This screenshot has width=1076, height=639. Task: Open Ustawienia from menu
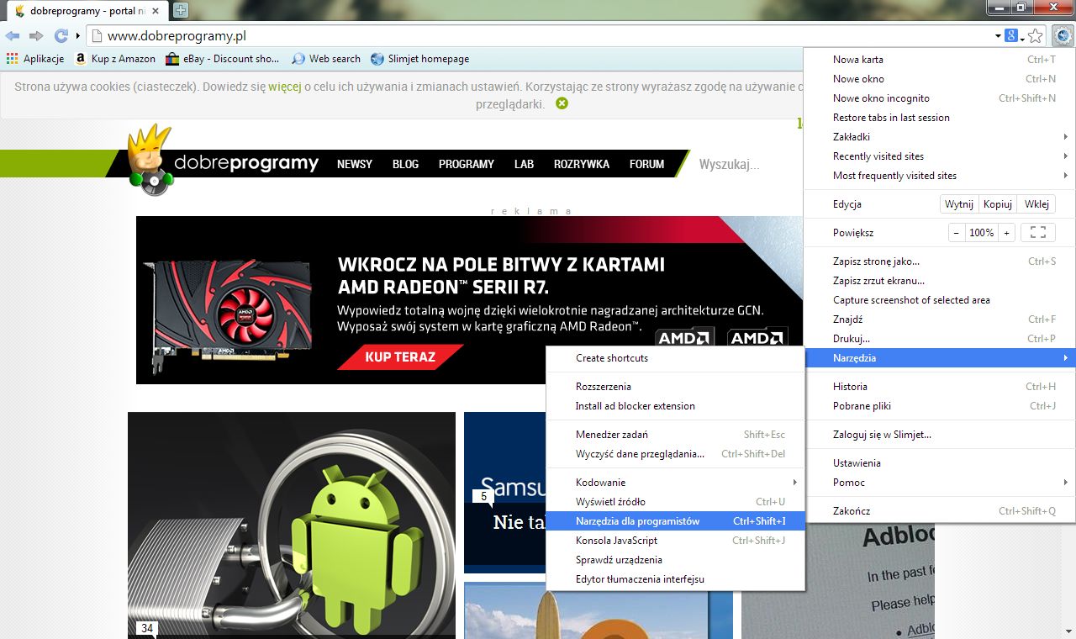pyautogui.click(x=938, y=463)
